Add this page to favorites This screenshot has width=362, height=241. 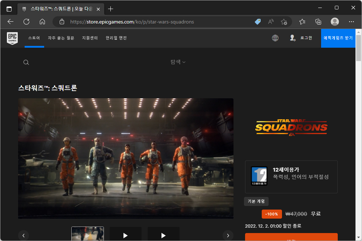[284, 22]
